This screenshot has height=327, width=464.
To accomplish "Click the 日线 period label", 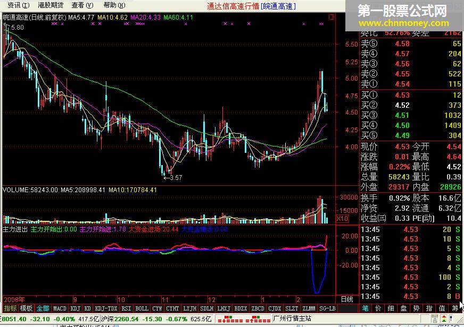I will tap(347, 299).
